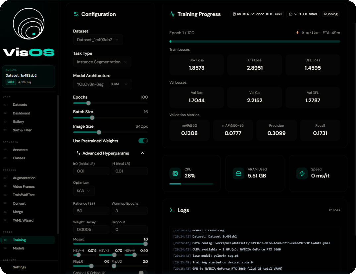The image size is (356, 274).
Task: Open Annotate in the sidebar
Action: click(20, 150)
